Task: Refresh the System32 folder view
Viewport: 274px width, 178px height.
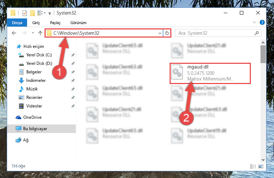Action: tap(167, 33)
